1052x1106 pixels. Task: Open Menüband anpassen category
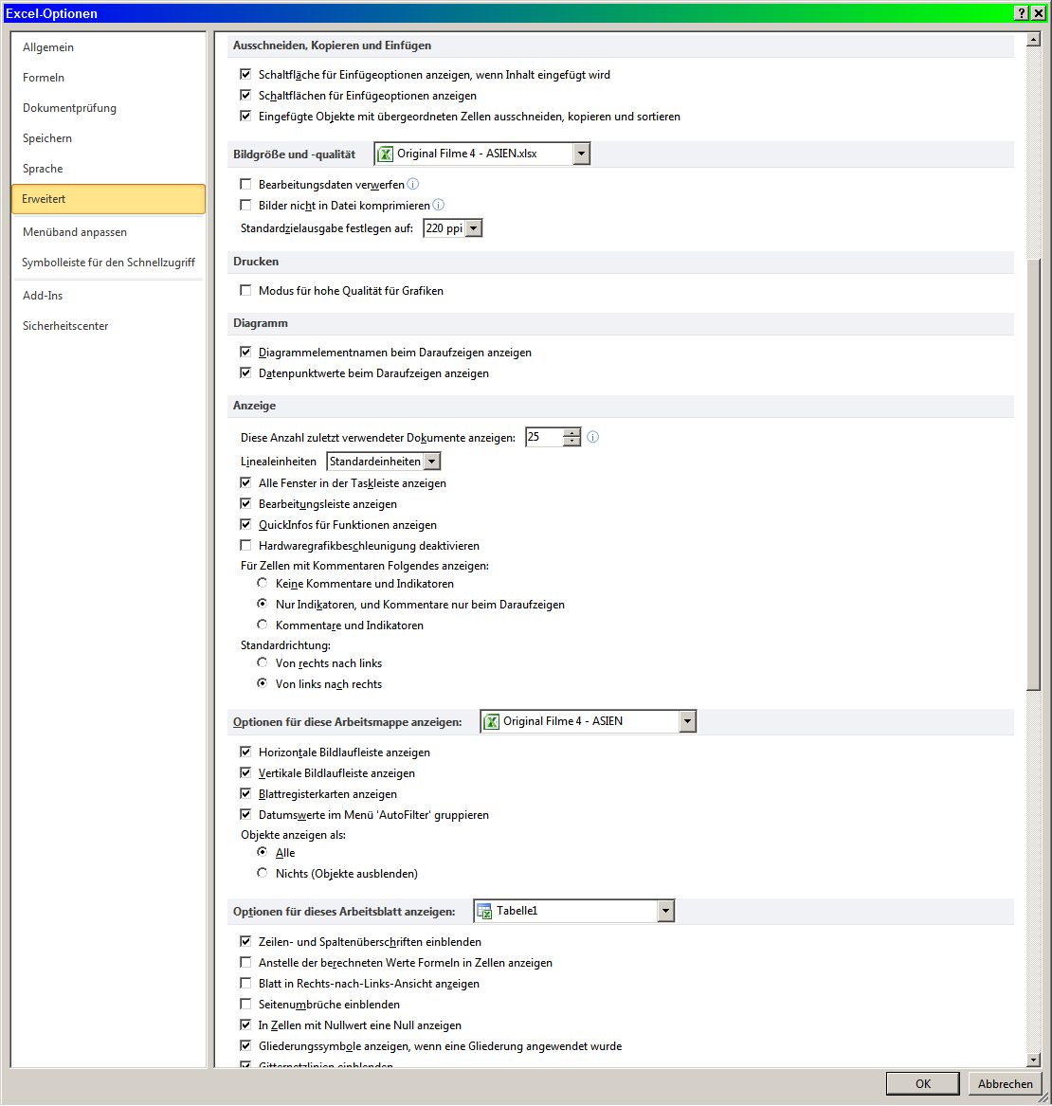[108, 232]
